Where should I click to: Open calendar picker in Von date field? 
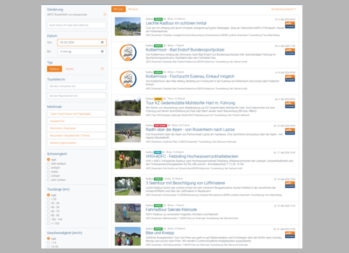coord(102,42)
